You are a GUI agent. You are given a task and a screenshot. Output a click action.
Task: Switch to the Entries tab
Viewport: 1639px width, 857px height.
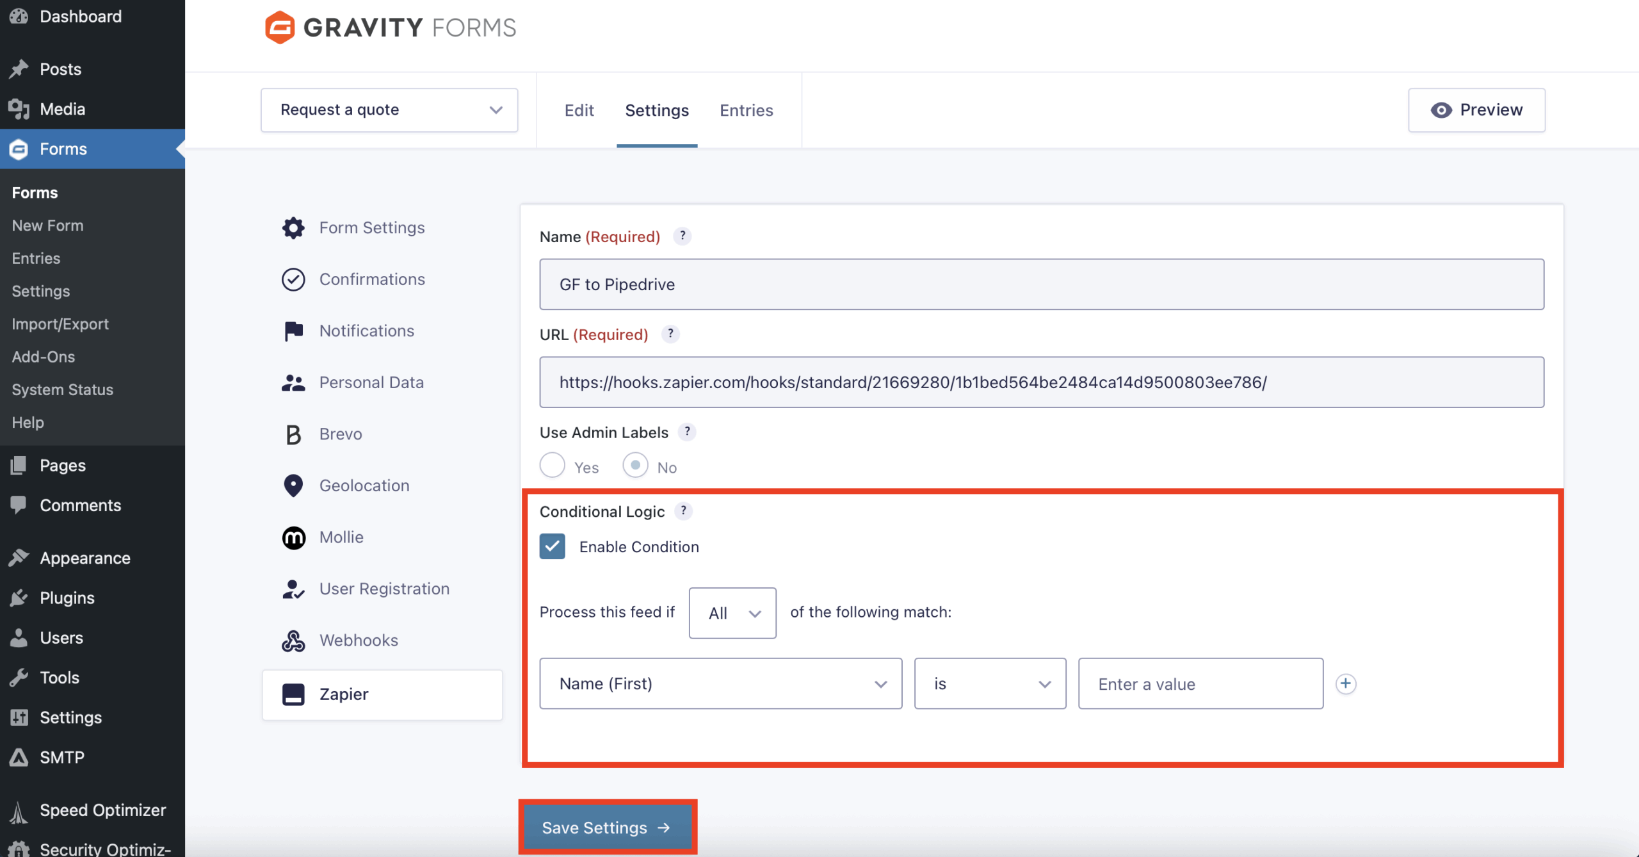[x=746, y=110]
